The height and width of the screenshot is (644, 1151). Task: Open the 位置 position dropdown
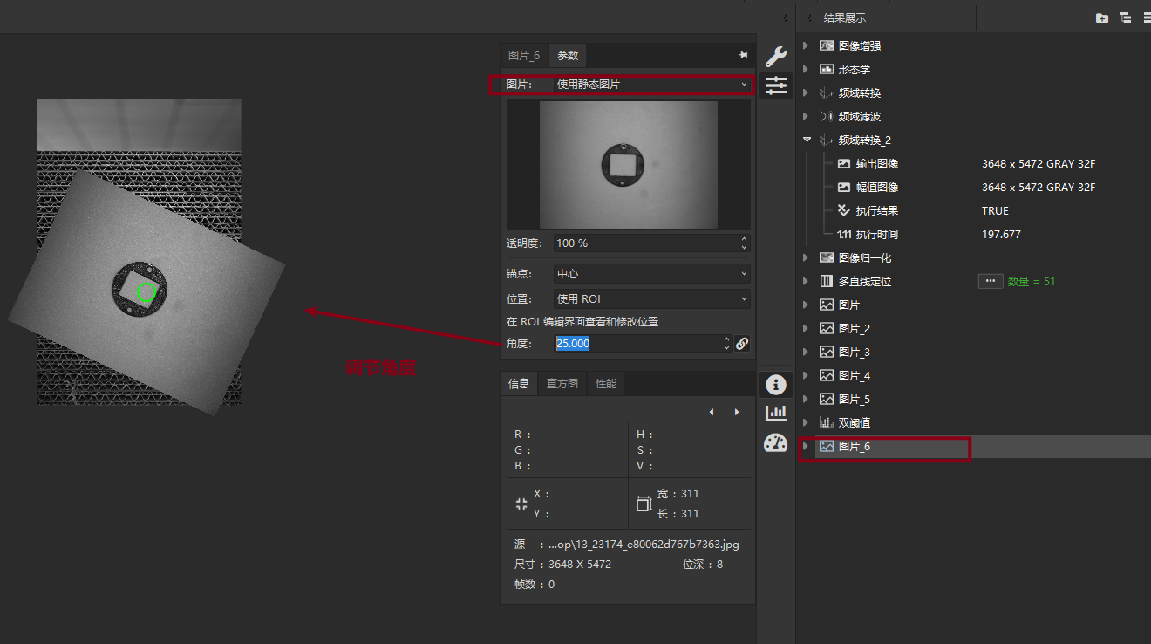pyautogui.click(x=651, y=299)
